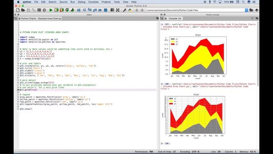This screenshot has height=154, width=273.
Task: Open the Help menu
Action: [134, 2]
